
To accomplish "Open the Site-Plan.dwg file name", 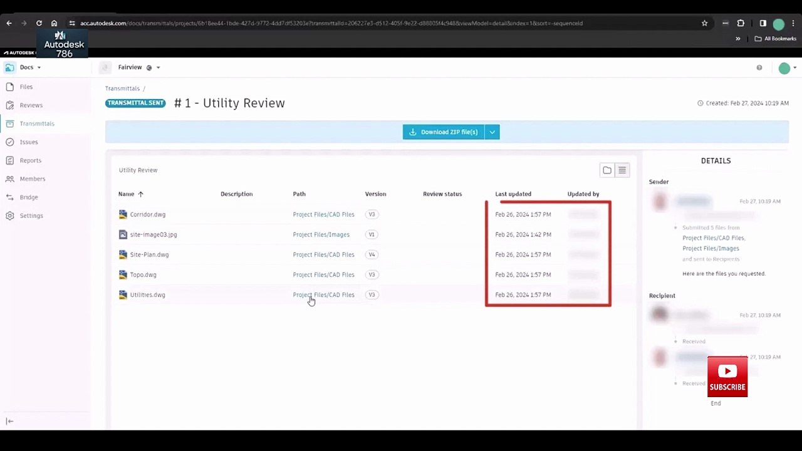I will tap(149, 254).
